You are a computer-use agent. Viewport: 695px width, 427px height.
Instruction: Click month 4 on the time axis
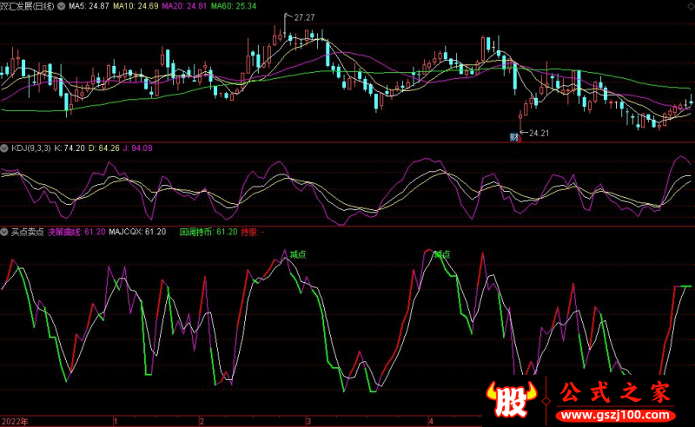(430, 421)
